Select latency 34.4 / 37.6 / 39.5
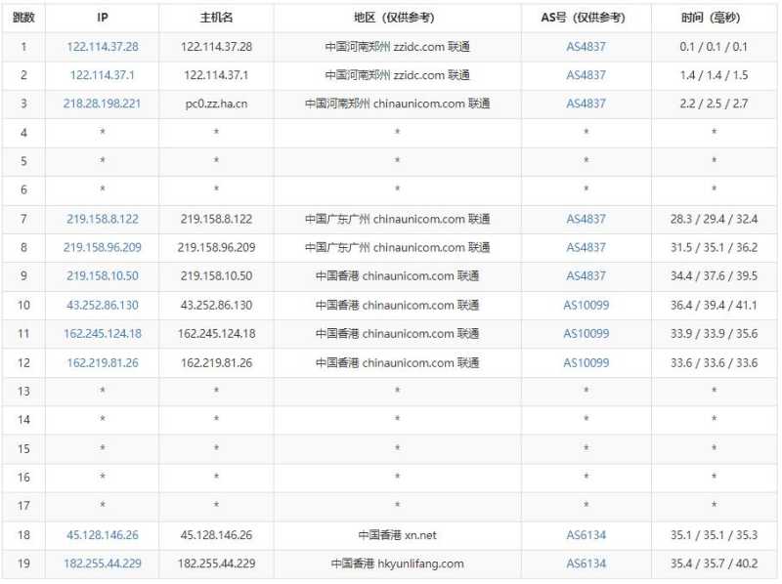The image size is (782, 584). pos(714,276)
